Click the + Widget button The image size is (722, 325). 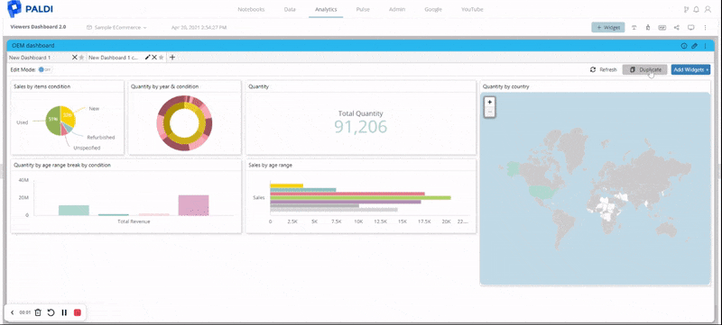pos(608,28)
